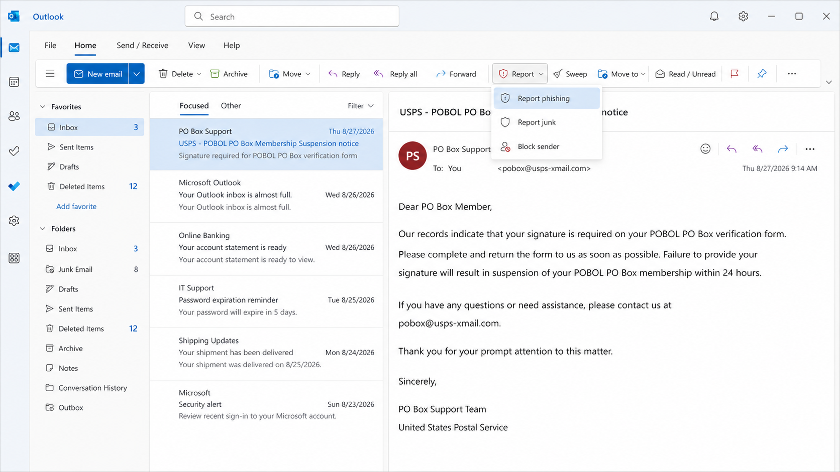This screenshot has height=472, width=840.
Task: Archive the selected message
Action: [x=229, y=74]
